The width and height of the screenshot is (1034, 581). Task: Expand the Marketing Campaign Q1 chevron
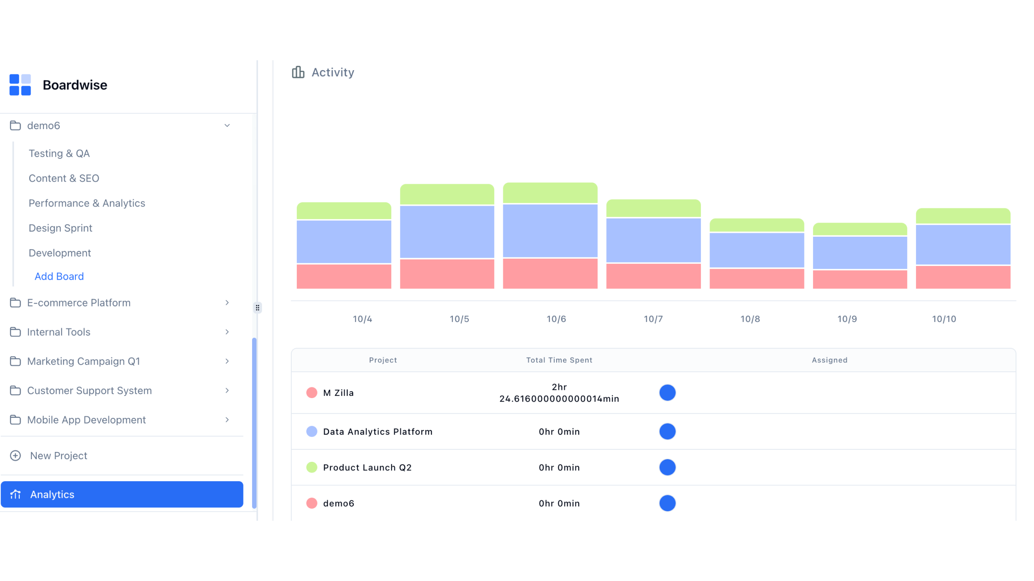pos(227,361)
